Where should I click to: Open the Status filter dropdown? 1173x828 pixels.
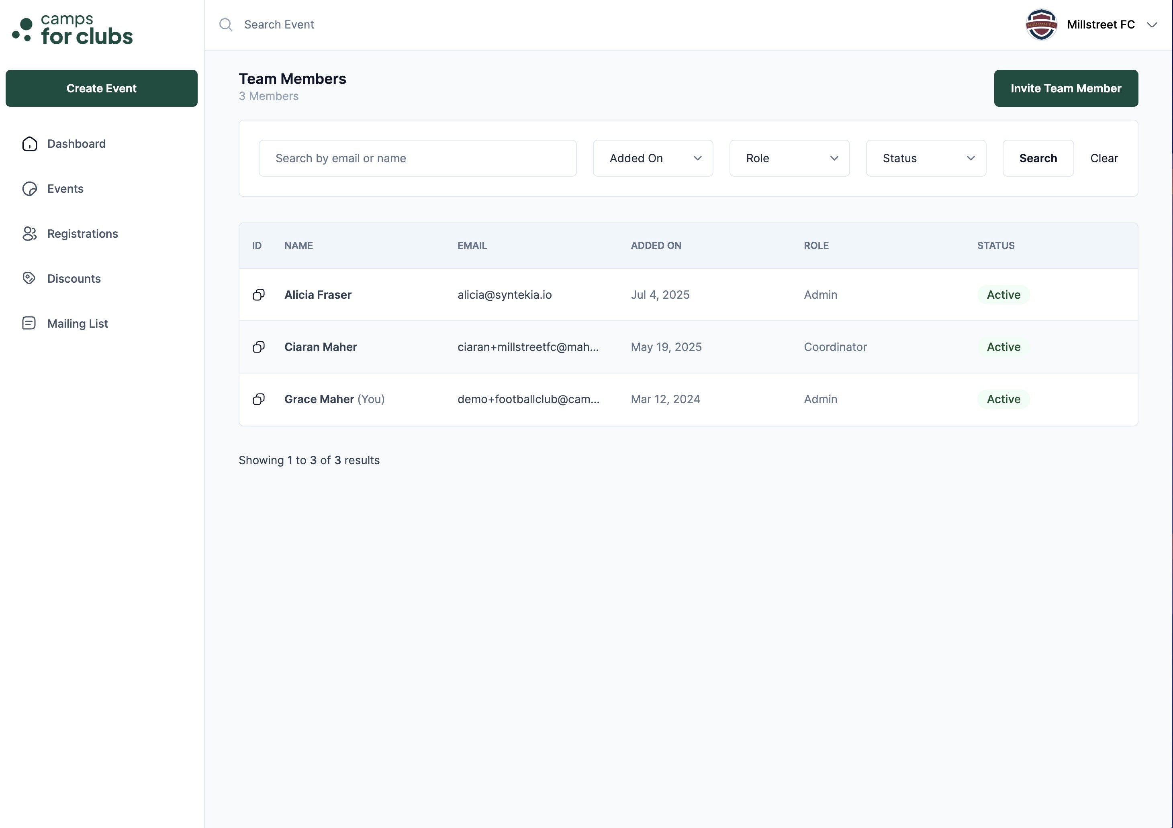point(925,158)
